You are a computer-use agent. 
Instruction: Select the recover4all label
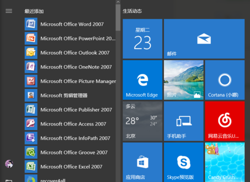[53, 180]
